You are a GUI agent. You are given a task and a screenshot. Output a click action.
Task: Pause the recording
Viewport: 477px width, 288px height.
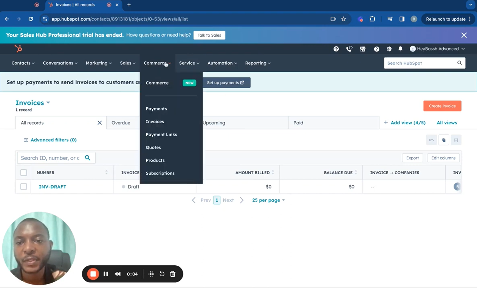[106, 274]
